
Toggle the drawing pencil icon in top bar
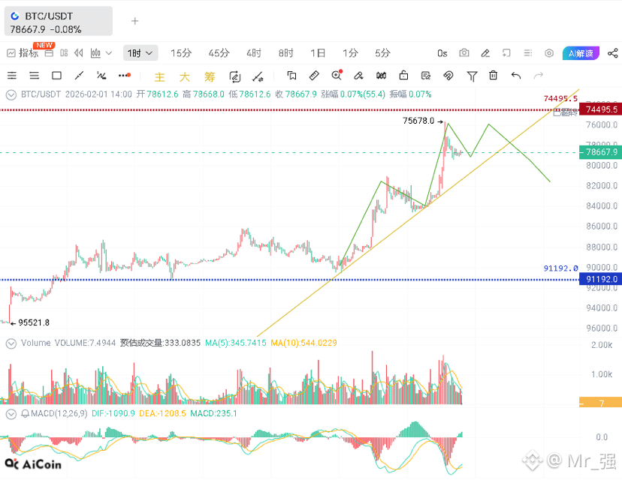pyautogui.click(x=485, y=52)
